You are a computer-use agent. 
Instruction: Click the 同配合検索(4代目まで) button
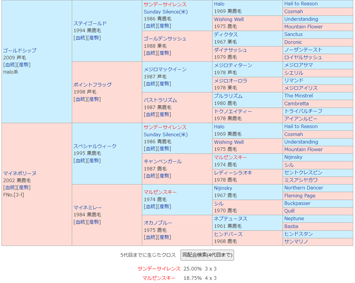[207, 255]
